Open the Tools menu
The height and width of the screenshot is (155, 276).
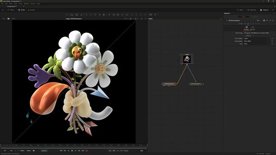tap(16, 3)
